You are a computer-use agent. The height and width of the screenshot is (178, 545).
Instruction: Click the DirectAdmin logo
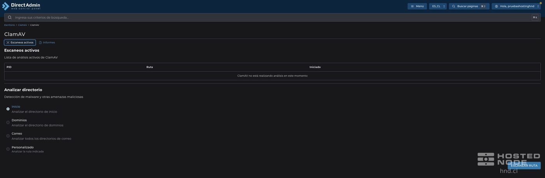click(x=21, y=6)
